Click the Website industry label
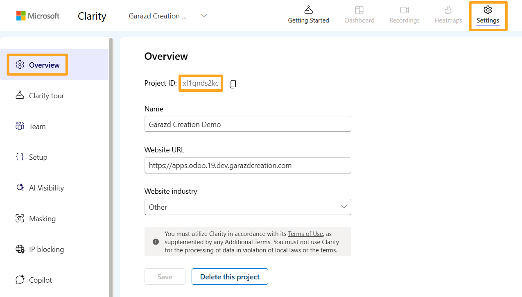 (171, 191)
